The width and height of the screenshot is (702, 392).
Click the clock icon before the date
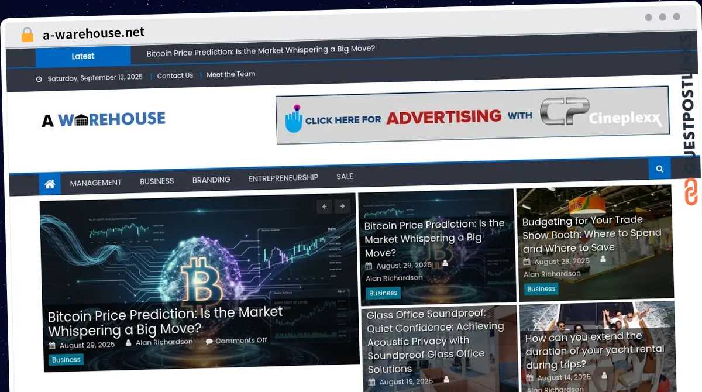pos(39,79)
